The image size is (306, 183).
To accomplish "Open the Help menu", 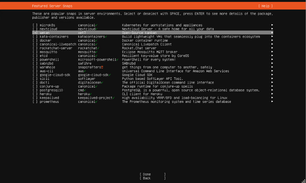I will (x=265, y=6).
